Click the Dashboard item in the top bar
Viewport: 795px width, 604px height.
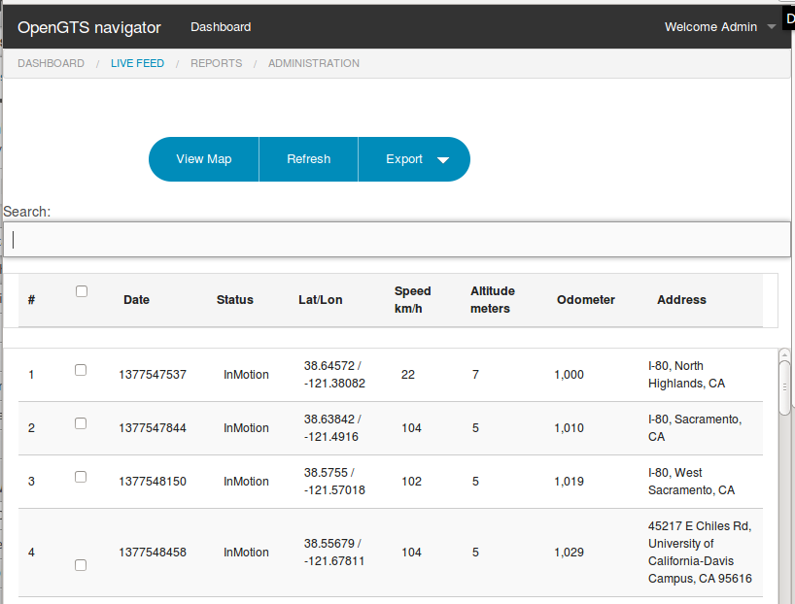tap(221, 27)
